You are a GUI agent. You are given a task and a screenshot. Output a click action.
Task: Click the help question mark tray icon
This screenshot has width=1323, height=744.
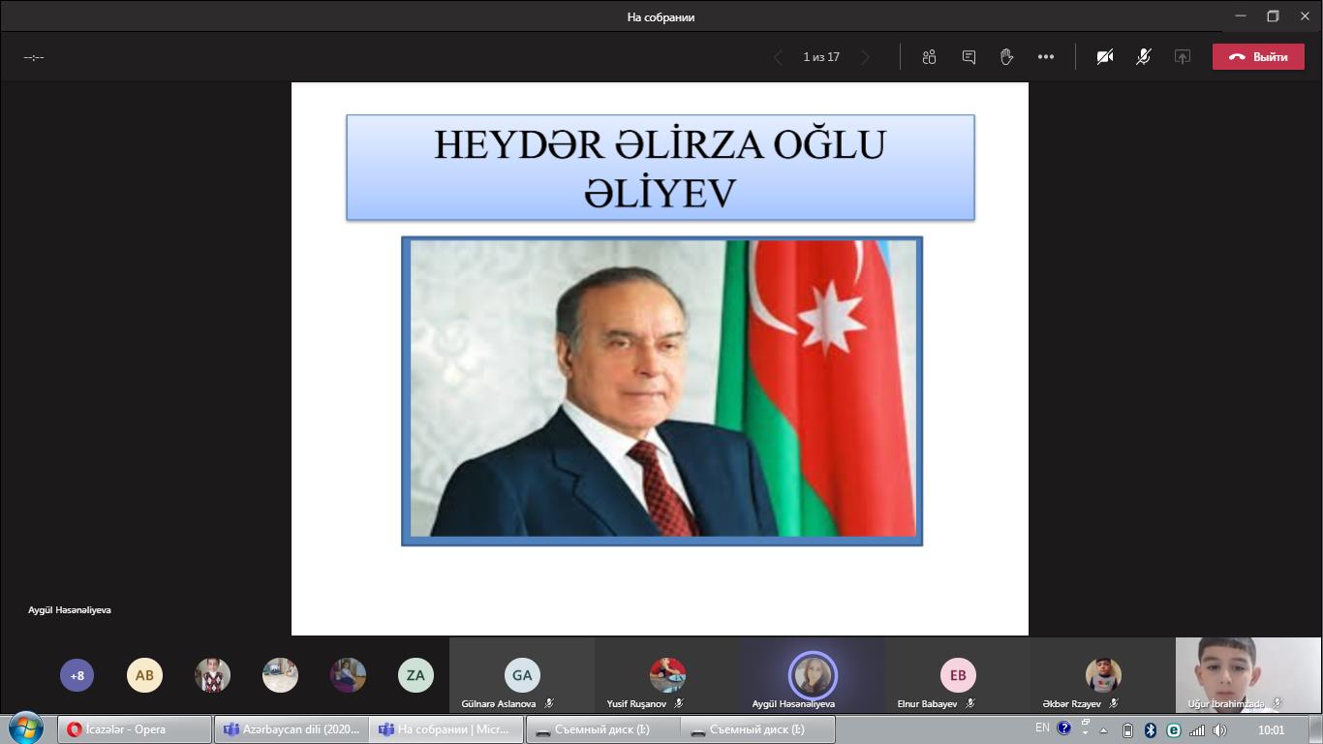tap(1063, 728)
